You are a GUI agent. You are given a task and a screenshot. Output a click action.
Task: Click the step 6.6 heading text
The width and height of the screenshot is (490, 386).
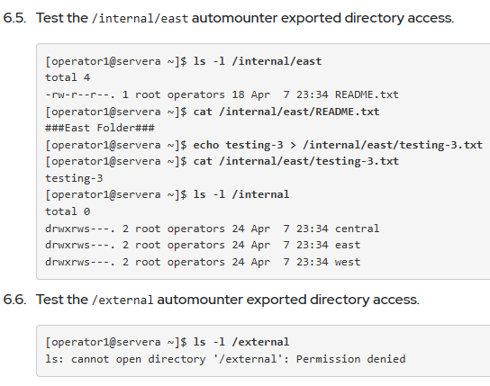point(228,300)
